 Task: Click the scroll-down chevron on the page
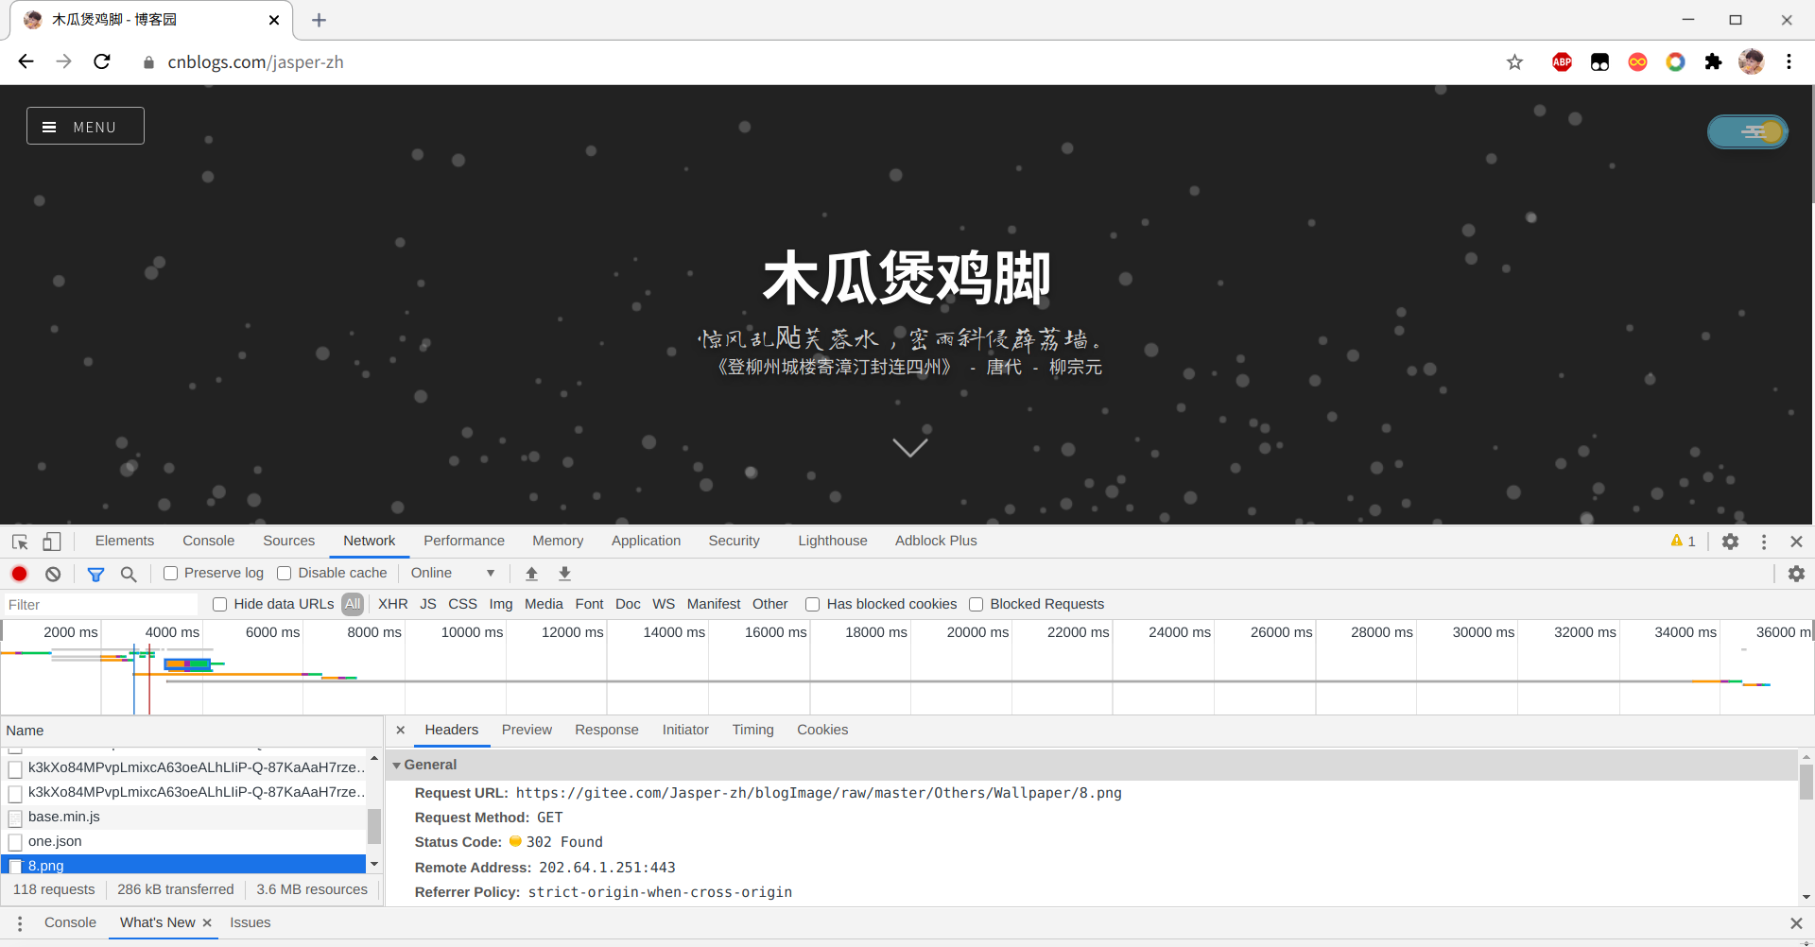909,447
